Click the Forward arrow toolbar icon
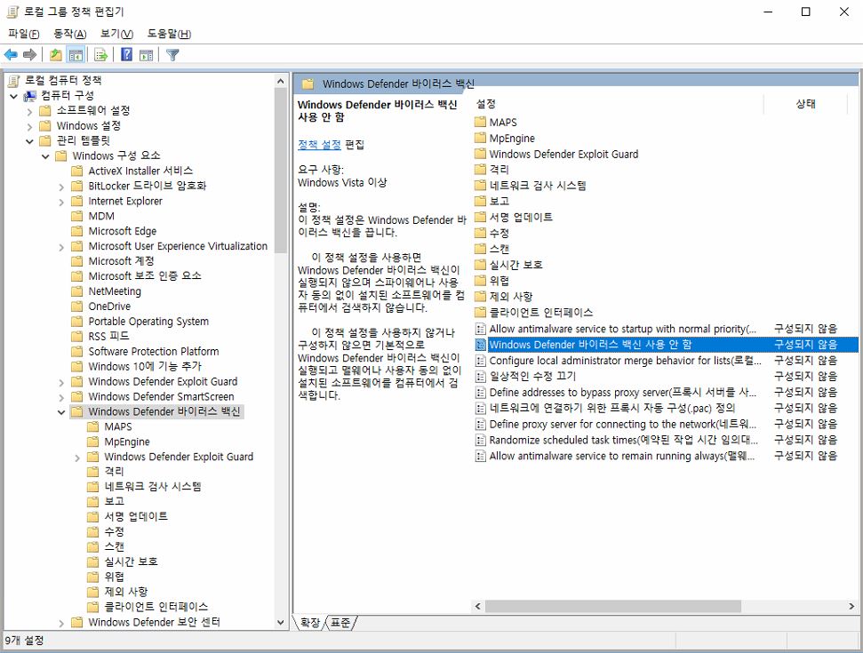The image size is (863, 653). [29, 54]
